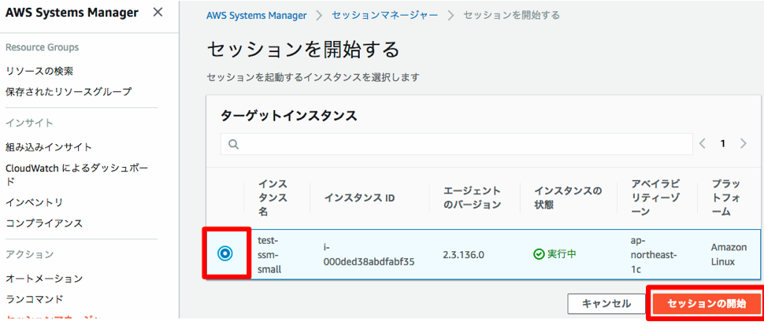Image resolution: width=764 pixels, height=329 pixels.
Task: Focus the target instance search field
Action: coord(457,144)
